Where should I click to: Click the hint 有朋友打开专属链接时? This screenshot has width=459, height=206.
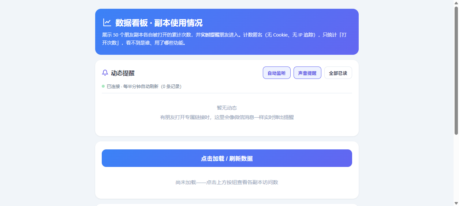(227, 117)
